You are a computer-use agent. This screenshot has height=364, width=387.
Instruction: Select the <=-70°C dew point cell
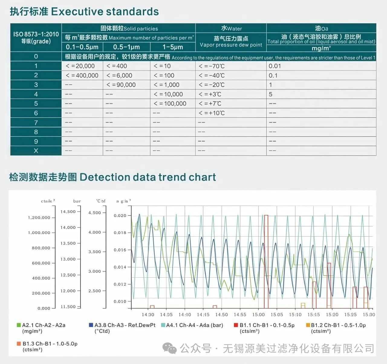tap(212, 66)
